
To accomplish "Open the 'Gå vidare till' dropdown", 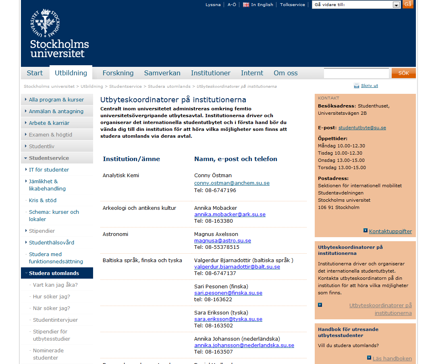I will [x=356, y=5].
